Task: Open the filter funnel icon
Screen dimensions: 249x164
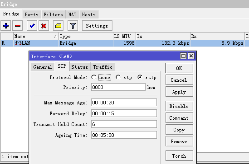Action: [73, 26]
